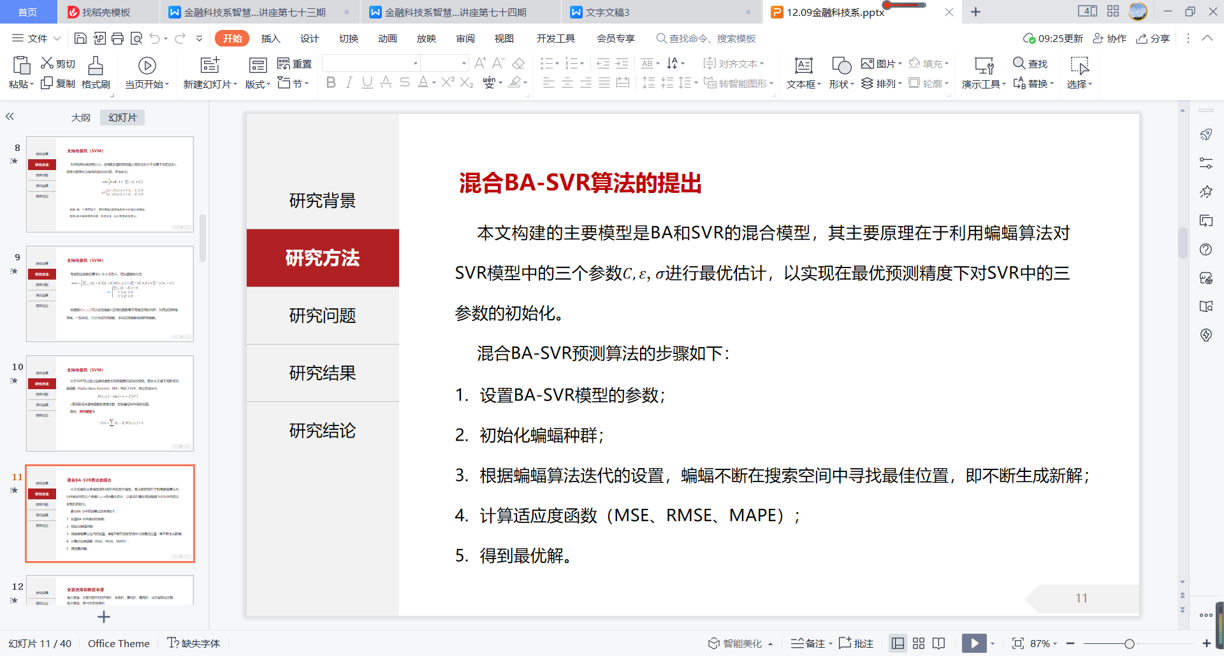
Task: Toggle Bold formatting
Action: tap(331, 83)
